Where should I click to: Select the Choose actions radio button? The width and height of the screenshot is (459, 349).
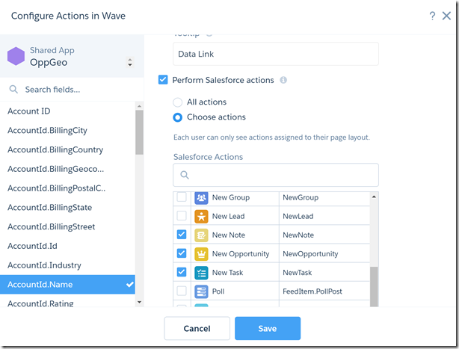pos(177,117)
